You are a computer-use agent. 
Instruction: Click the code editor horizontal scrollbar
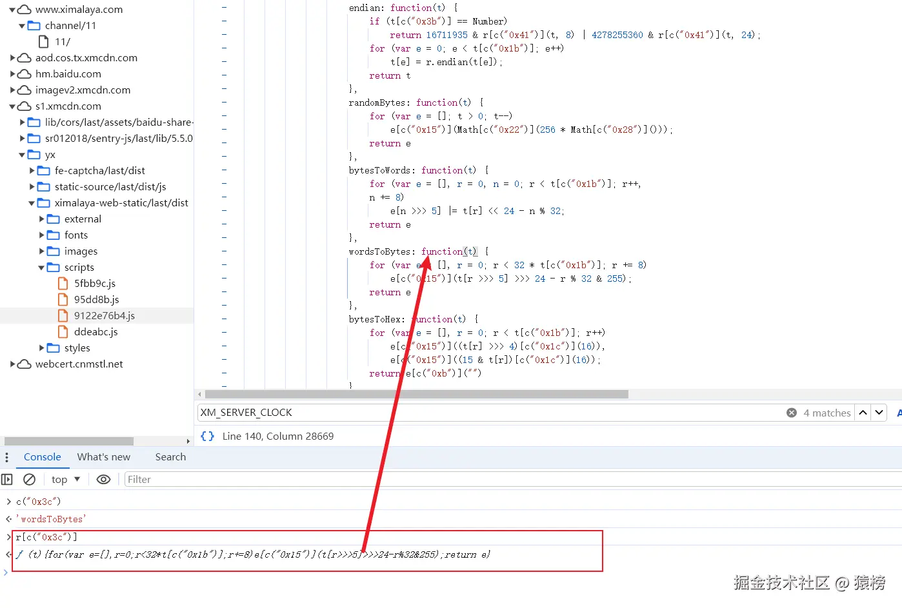(416, 394)
